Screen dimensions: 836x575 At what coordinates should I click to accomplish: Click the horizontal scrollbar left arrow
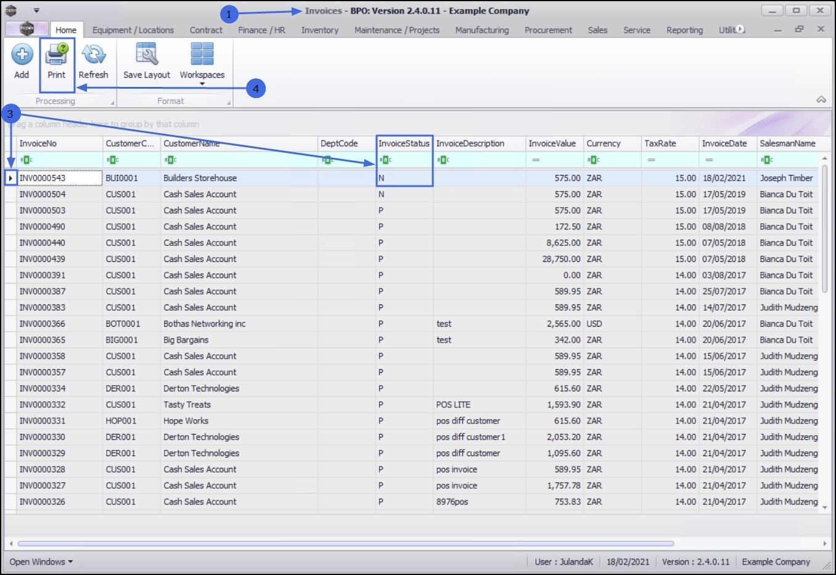click(10, 544)
